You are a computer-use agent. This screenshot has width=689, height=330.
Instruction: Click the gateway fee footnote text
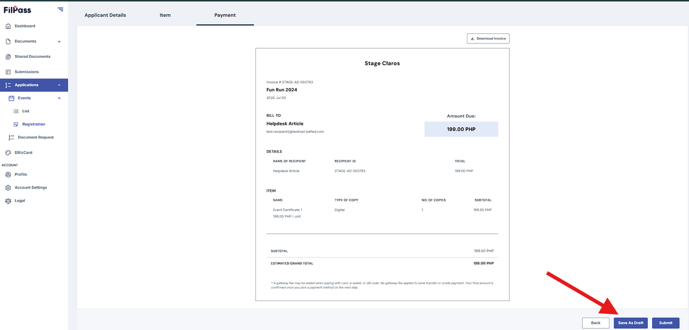click(x=382, y=285)
